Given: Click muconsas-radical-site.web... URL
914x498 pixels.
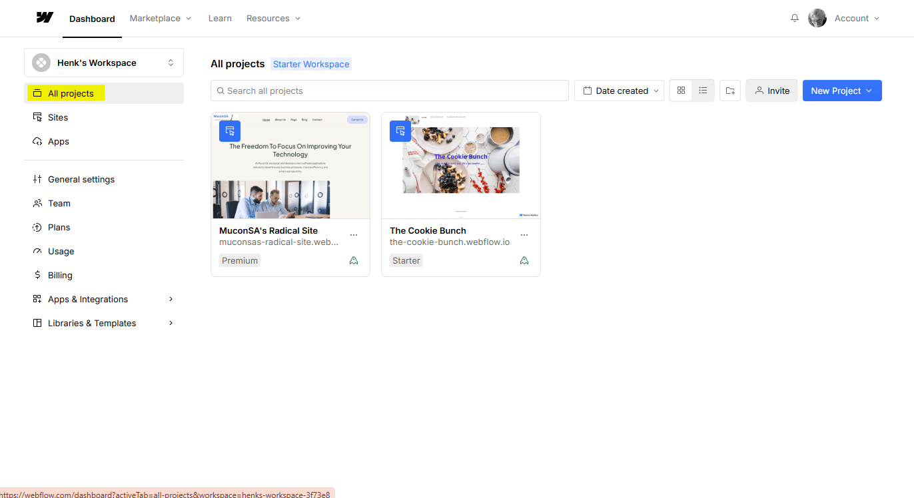Looking at the screenshot, I should point(278,242).
